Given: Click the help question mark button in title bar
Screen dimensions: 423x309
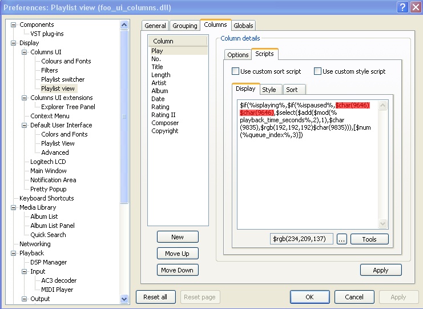Looking at the screenshot, I should [x=401, y=7].
